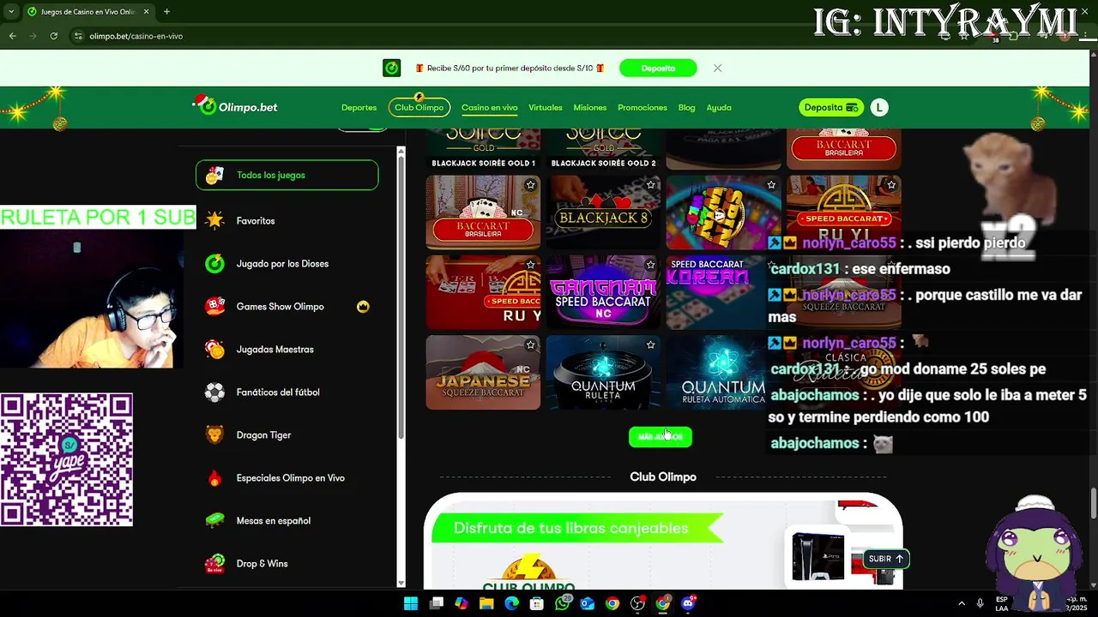
Task: Expand the system tray hidden icons chevron
Action: [962, 603]
